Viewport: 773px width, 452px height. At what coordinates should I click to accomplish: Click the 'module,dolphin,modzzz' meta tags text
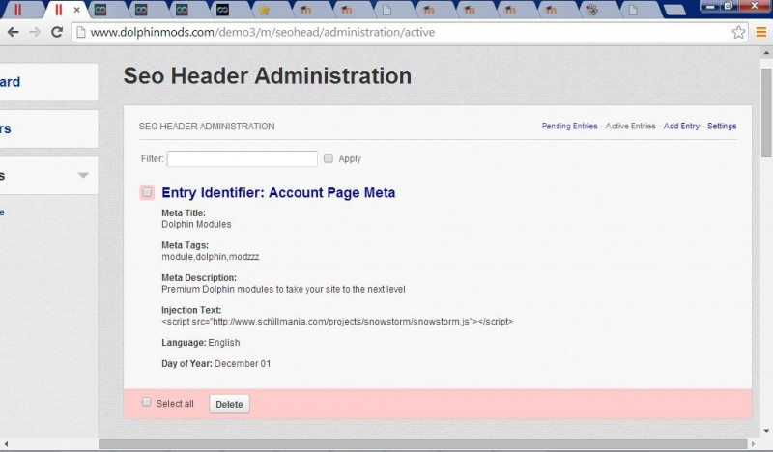coord(211,257)
